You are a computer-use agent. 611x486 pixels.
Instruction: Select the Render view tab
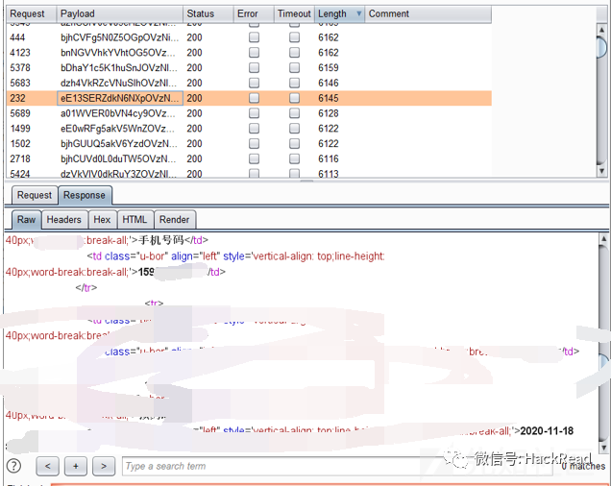pos(175,219)
